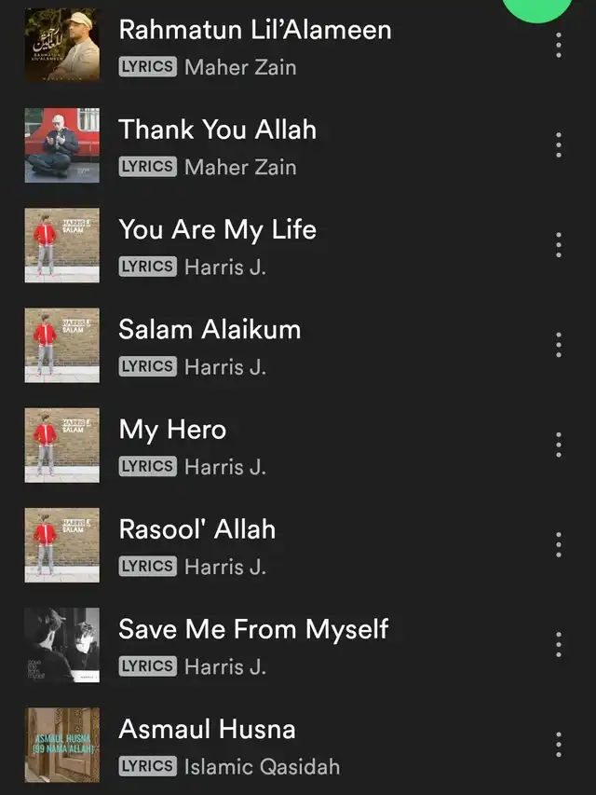The image size is (596, 795).
Task: Tap Asmaul Husna album artwork
Action: pos(62,745)
